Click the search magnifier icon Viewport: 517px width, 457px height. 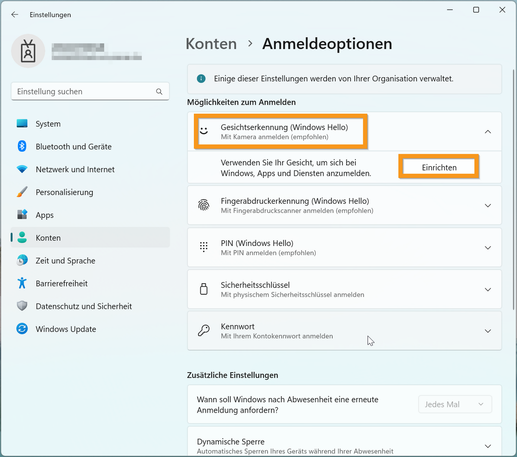point(159,92)
